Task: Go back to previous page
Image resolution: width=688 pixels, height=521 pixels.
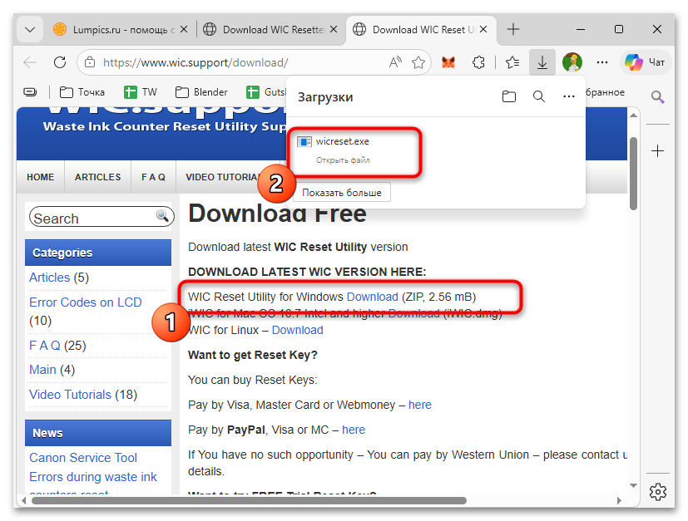Action: (x=30, y=62)
